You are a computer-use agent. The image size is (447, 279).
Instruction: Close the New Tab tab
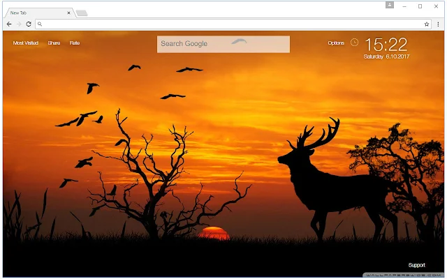(x=68, y=13)
